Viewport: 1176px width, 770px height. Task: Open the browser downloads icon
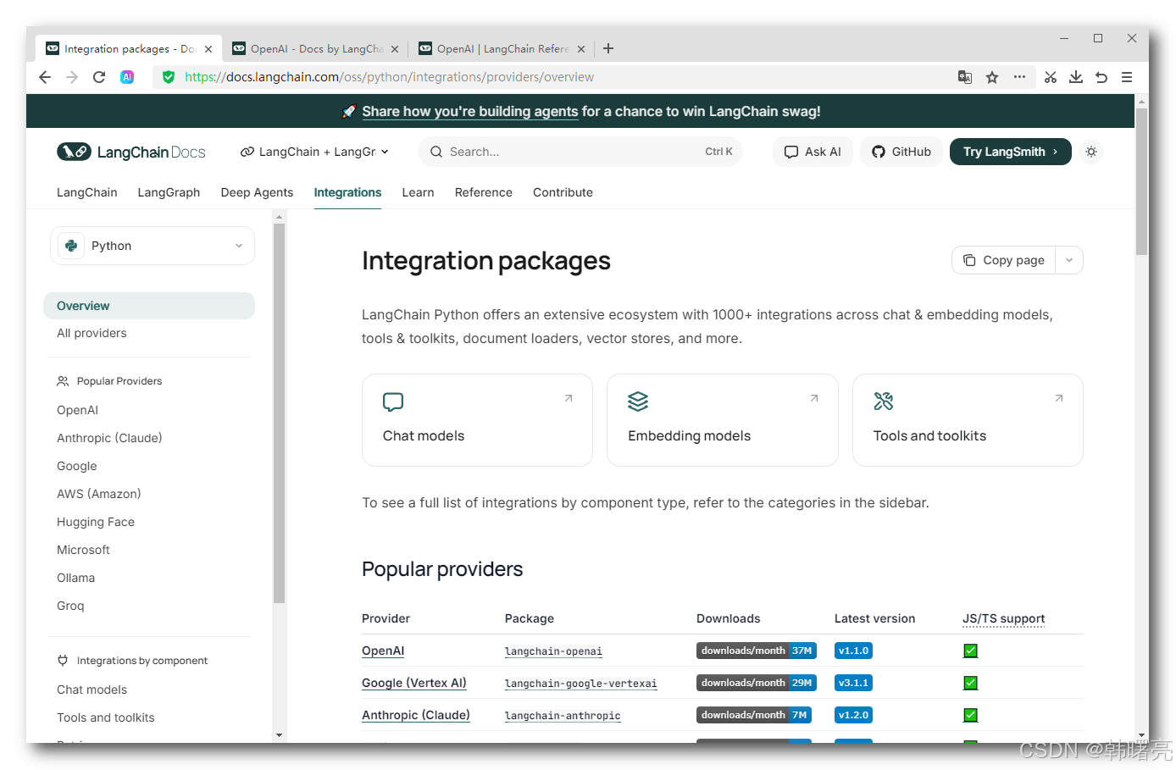pyautogui.click(x=1076, y=77)
